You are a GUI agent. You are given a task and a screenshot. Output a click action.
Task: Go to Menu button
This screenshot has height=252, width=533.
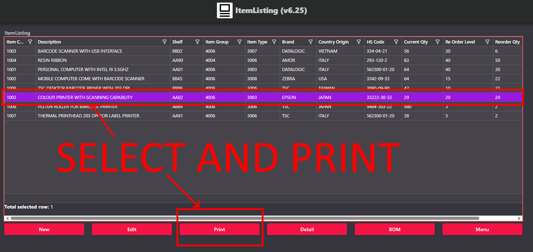click(482, 229)
